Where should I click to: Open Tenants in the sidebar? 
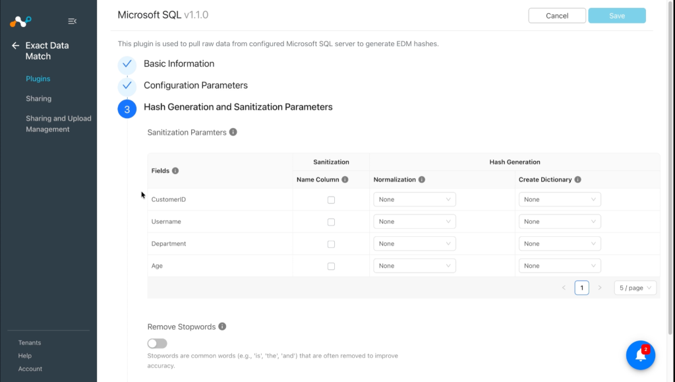click(x=29, y=343)
